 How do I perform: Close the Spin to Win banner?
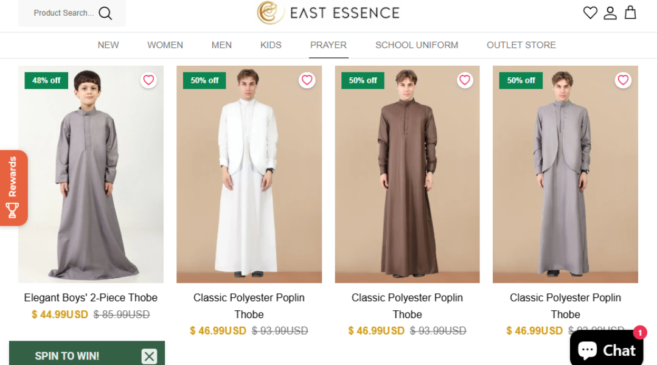pos(149,356)
